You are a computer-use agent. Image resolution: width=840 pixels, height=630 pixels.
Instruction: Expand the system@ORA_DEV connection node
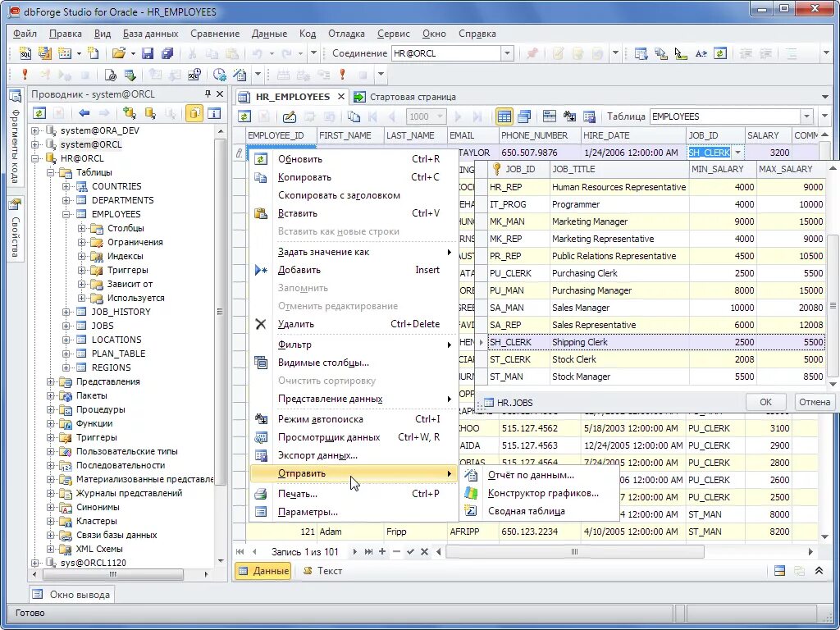[34, 130]
